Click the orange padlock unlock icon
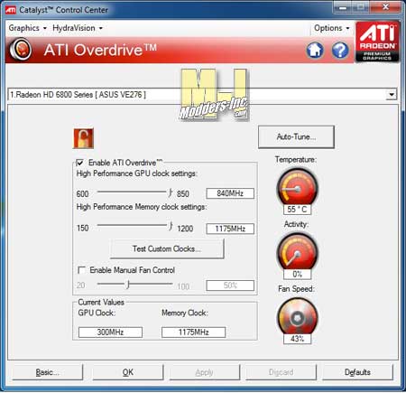Screen dimensions: 406x393 click(x=83, y=138)
